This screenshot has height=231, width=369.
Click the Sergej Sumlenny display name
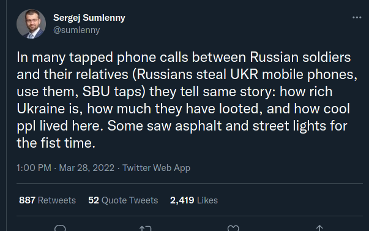(x=89, y=18)
